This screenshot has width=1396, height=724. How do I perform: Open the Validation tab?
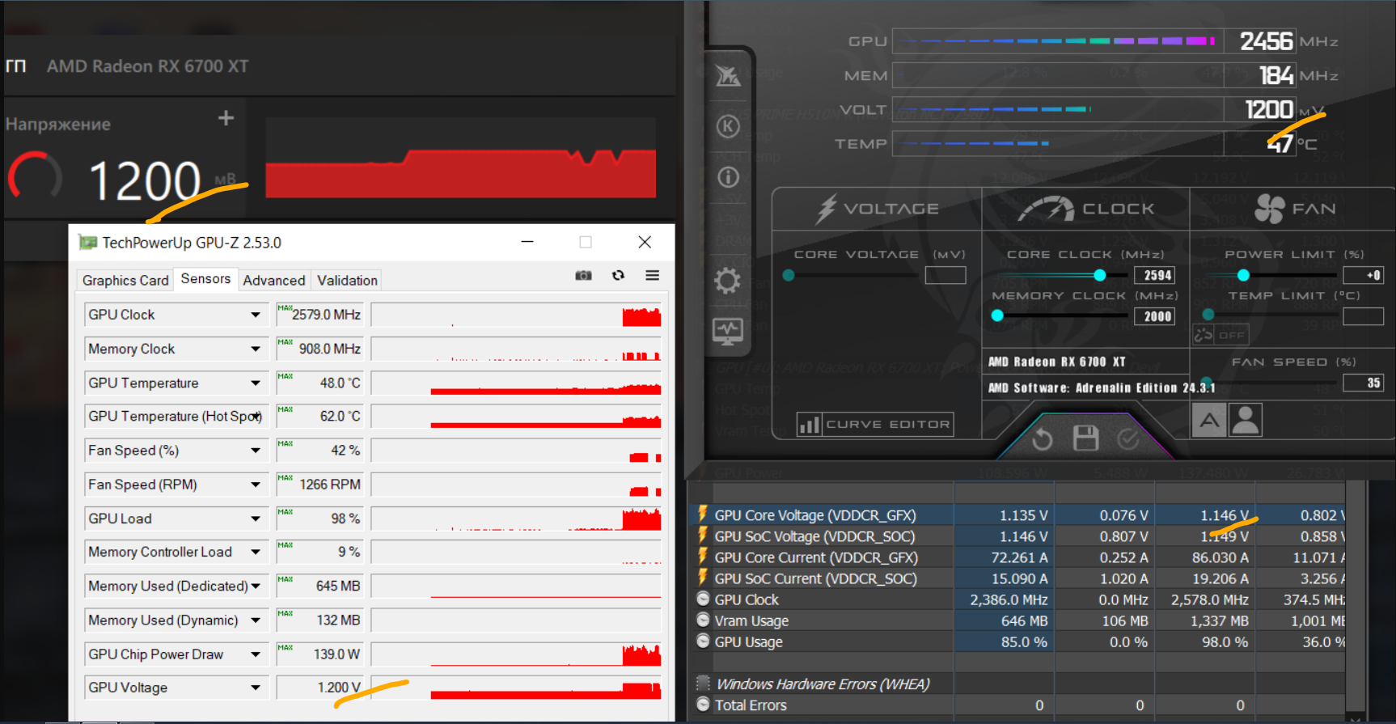point(347,280)
